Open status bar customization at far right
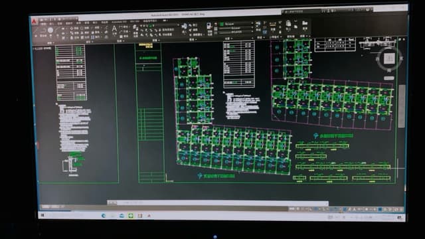The width and height of the screenshot is (425, 239). coord(401,210)
